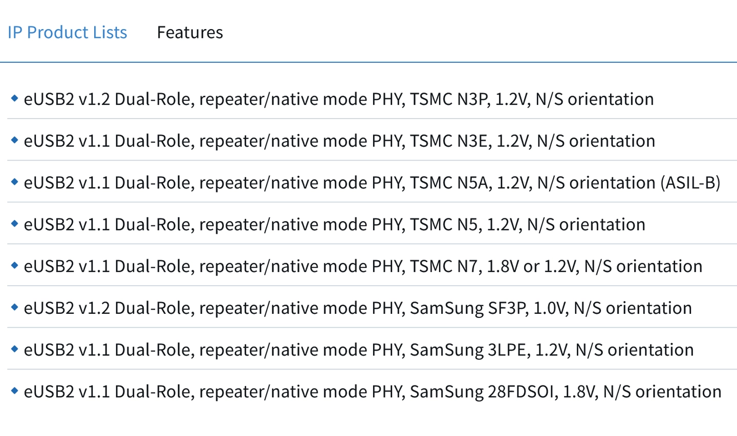Screen dimensions: 737x436
Task: Select the TSMC N5 1.2V PHY product
Action: 334,224
